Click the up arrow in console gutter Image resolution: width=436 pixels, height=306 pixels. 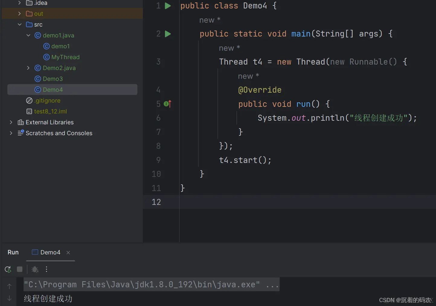click(x=9, y=286)
